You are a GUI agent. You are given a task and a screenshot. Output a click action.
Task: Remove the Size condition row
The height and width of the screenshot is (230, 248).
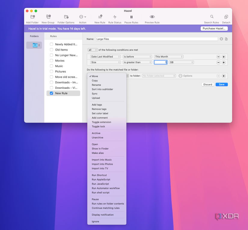click(219, 62)
